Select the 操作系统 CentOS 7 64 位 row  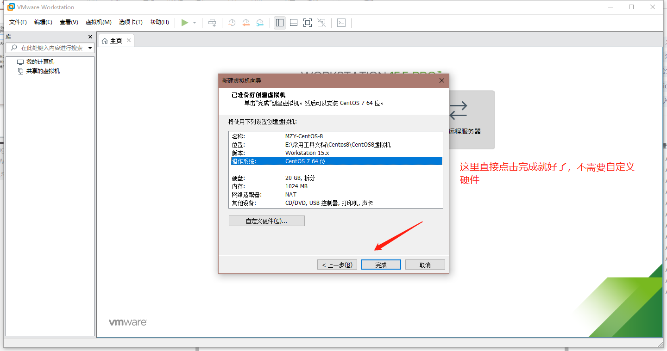[x=336, y=161]
